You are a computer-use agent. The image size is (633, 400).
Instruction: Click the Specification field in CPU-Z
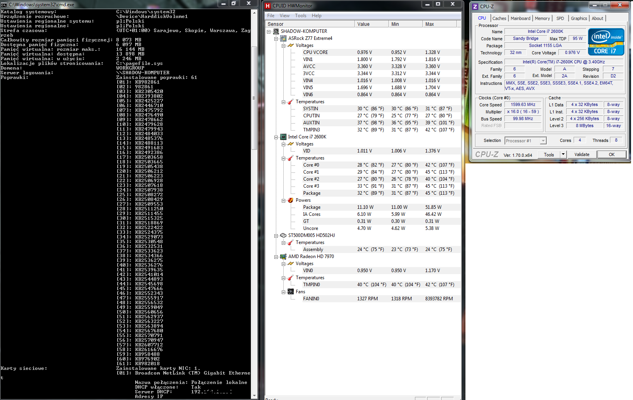pyautogui.click(x=563, y=62)
